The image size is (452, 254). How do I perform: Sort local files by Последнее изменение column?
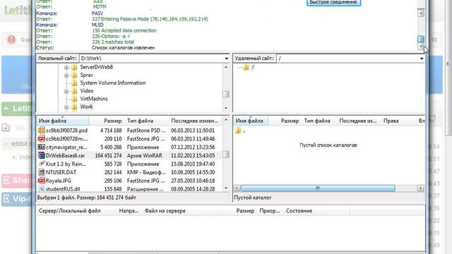tap(195, 121)
